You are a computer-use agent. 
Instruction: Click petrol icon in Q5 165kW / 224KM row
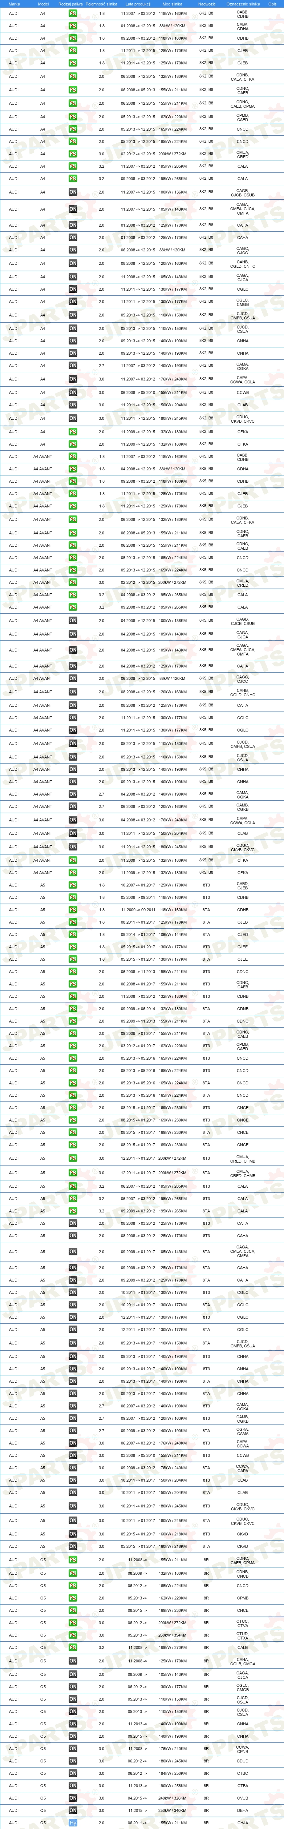pyautogui.click(x=73, y=1586)
